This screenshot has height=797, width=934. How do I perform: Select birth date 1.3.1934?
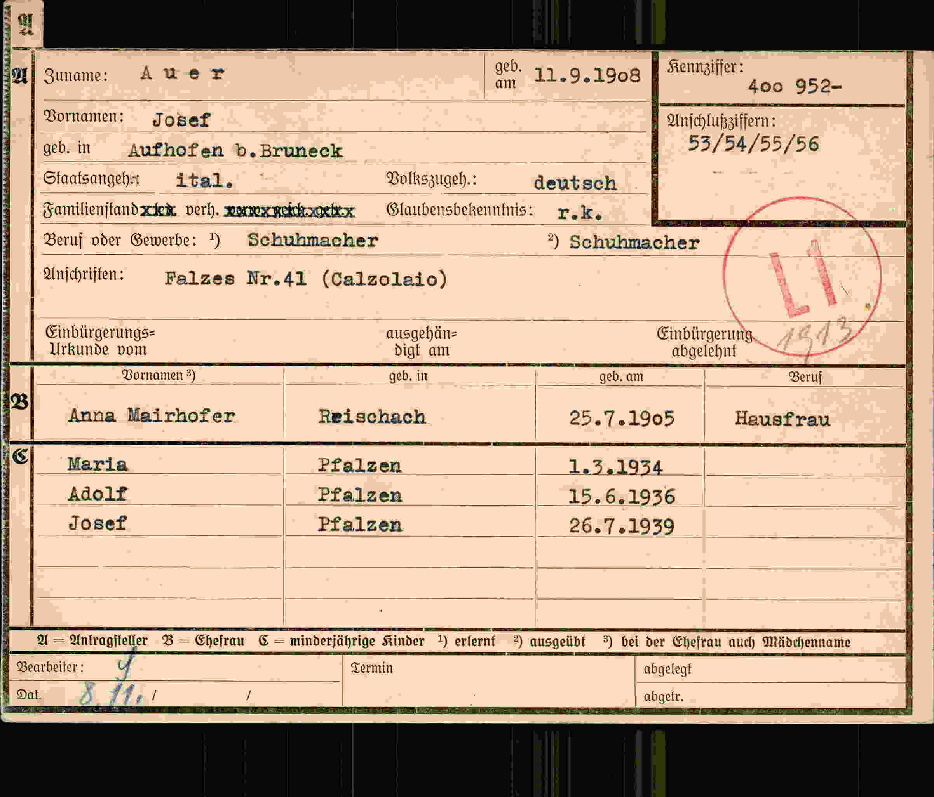point(615,467)
